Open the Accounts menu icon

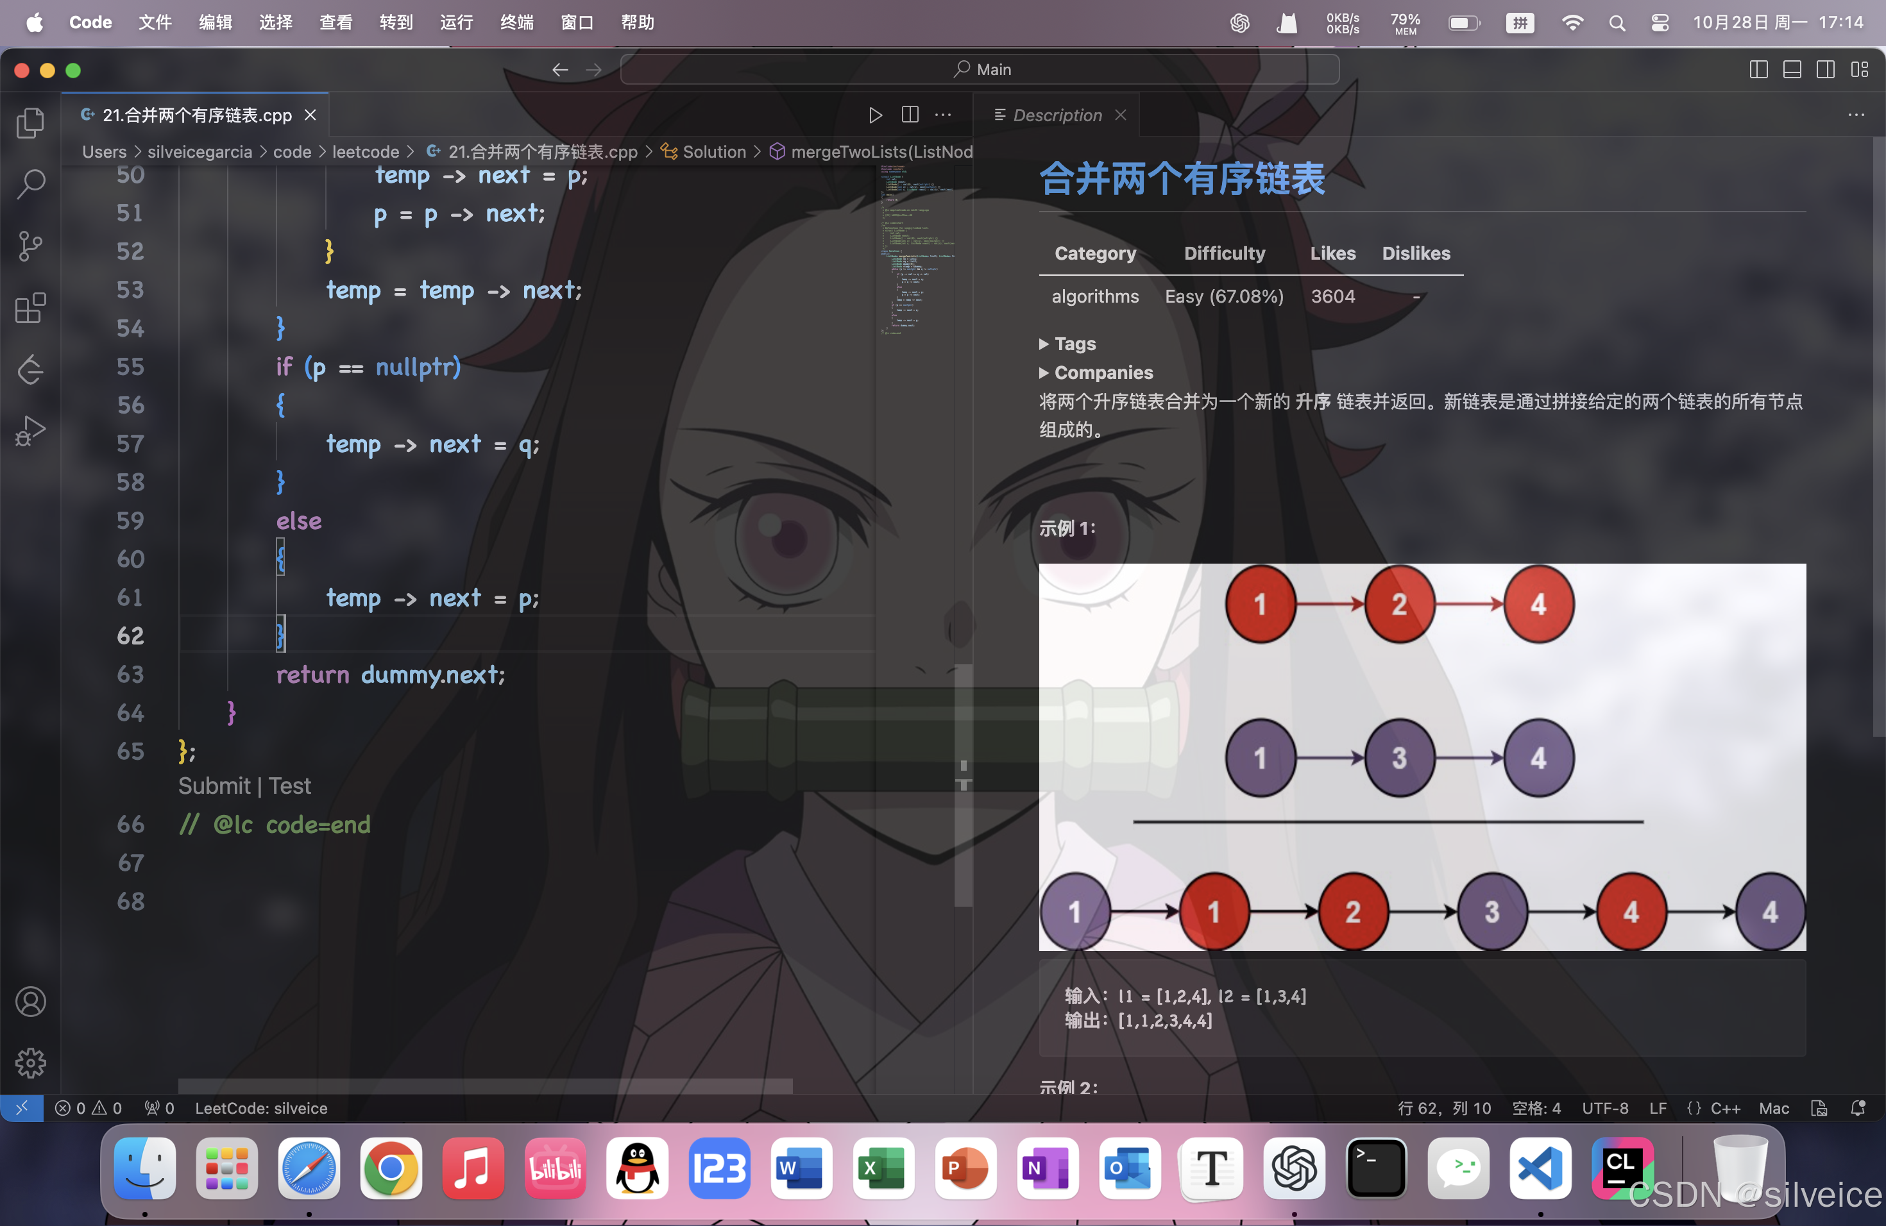30,1002
